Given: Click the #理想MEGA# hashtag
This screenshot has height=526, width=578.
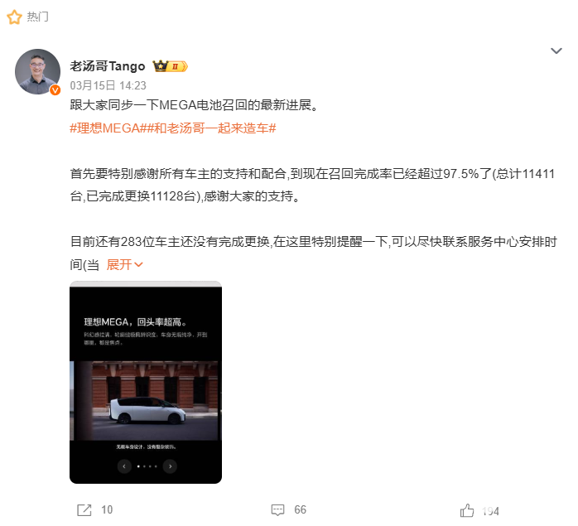Looking at the screenshot, I should (106, 128).
